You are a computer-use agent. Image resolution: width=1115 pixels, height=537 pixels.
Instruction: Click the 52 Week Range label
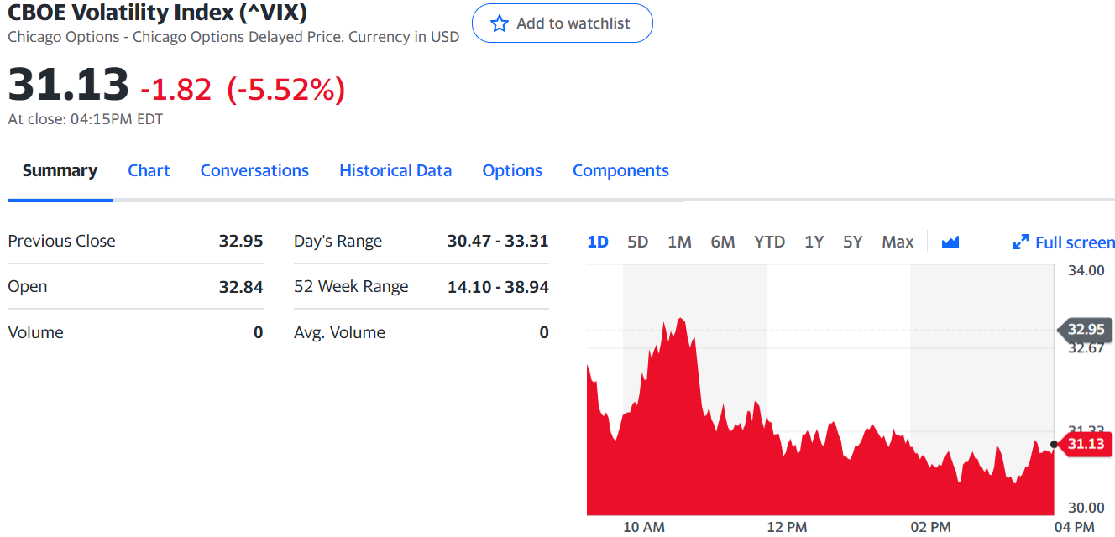(x=351, y=287)
